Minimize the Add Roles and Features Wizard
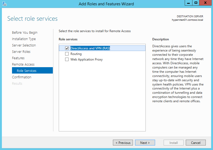 (x=188, y=3)
